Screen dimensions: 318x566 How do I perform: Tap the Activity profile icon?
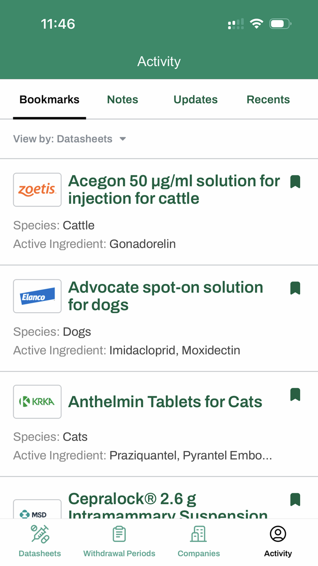[278, 534]
